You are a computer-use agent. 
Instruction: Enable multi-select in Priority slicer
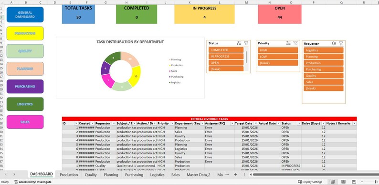(x=288, y=43)
